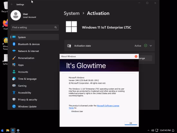
Task: Select System in the Settings sidebar
Action: (x=35, y=37)
